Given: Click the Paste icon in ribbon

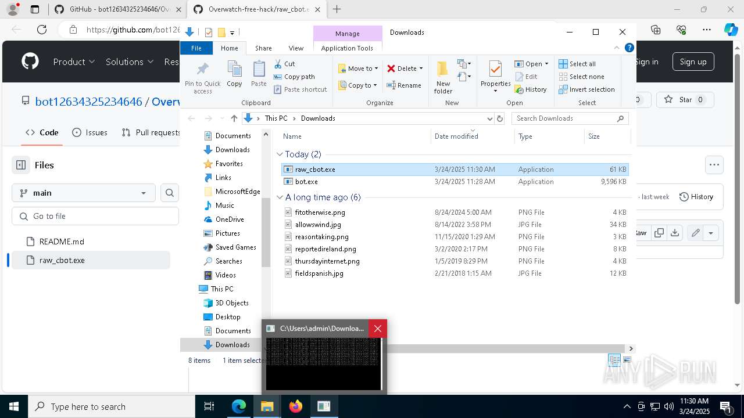Looking at the screenshot, I should 259,74.
